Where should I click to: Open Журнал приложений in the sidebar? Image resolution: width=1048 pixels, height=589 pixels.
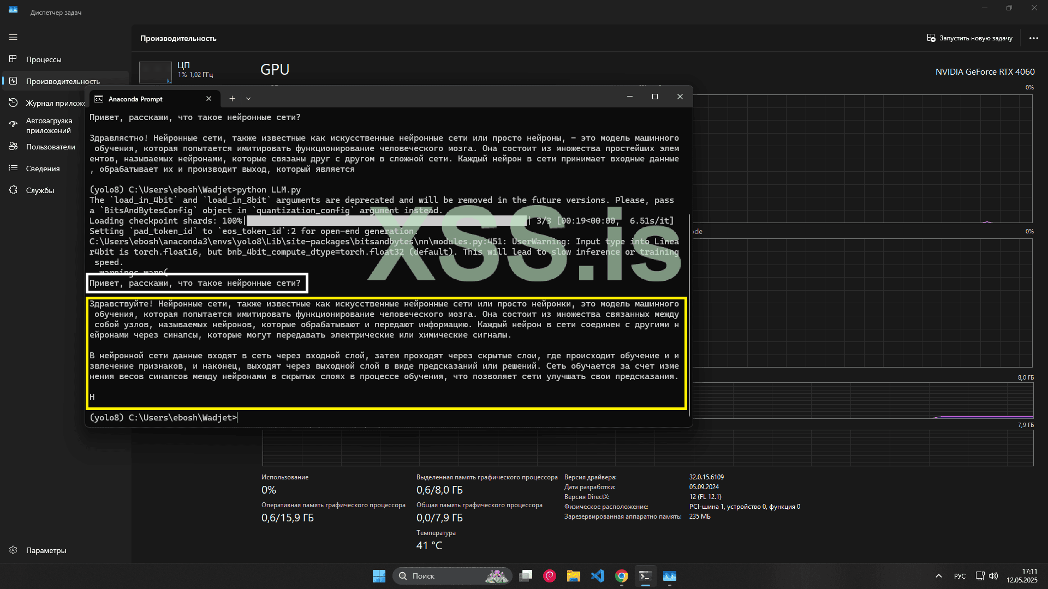click(55, 103)
